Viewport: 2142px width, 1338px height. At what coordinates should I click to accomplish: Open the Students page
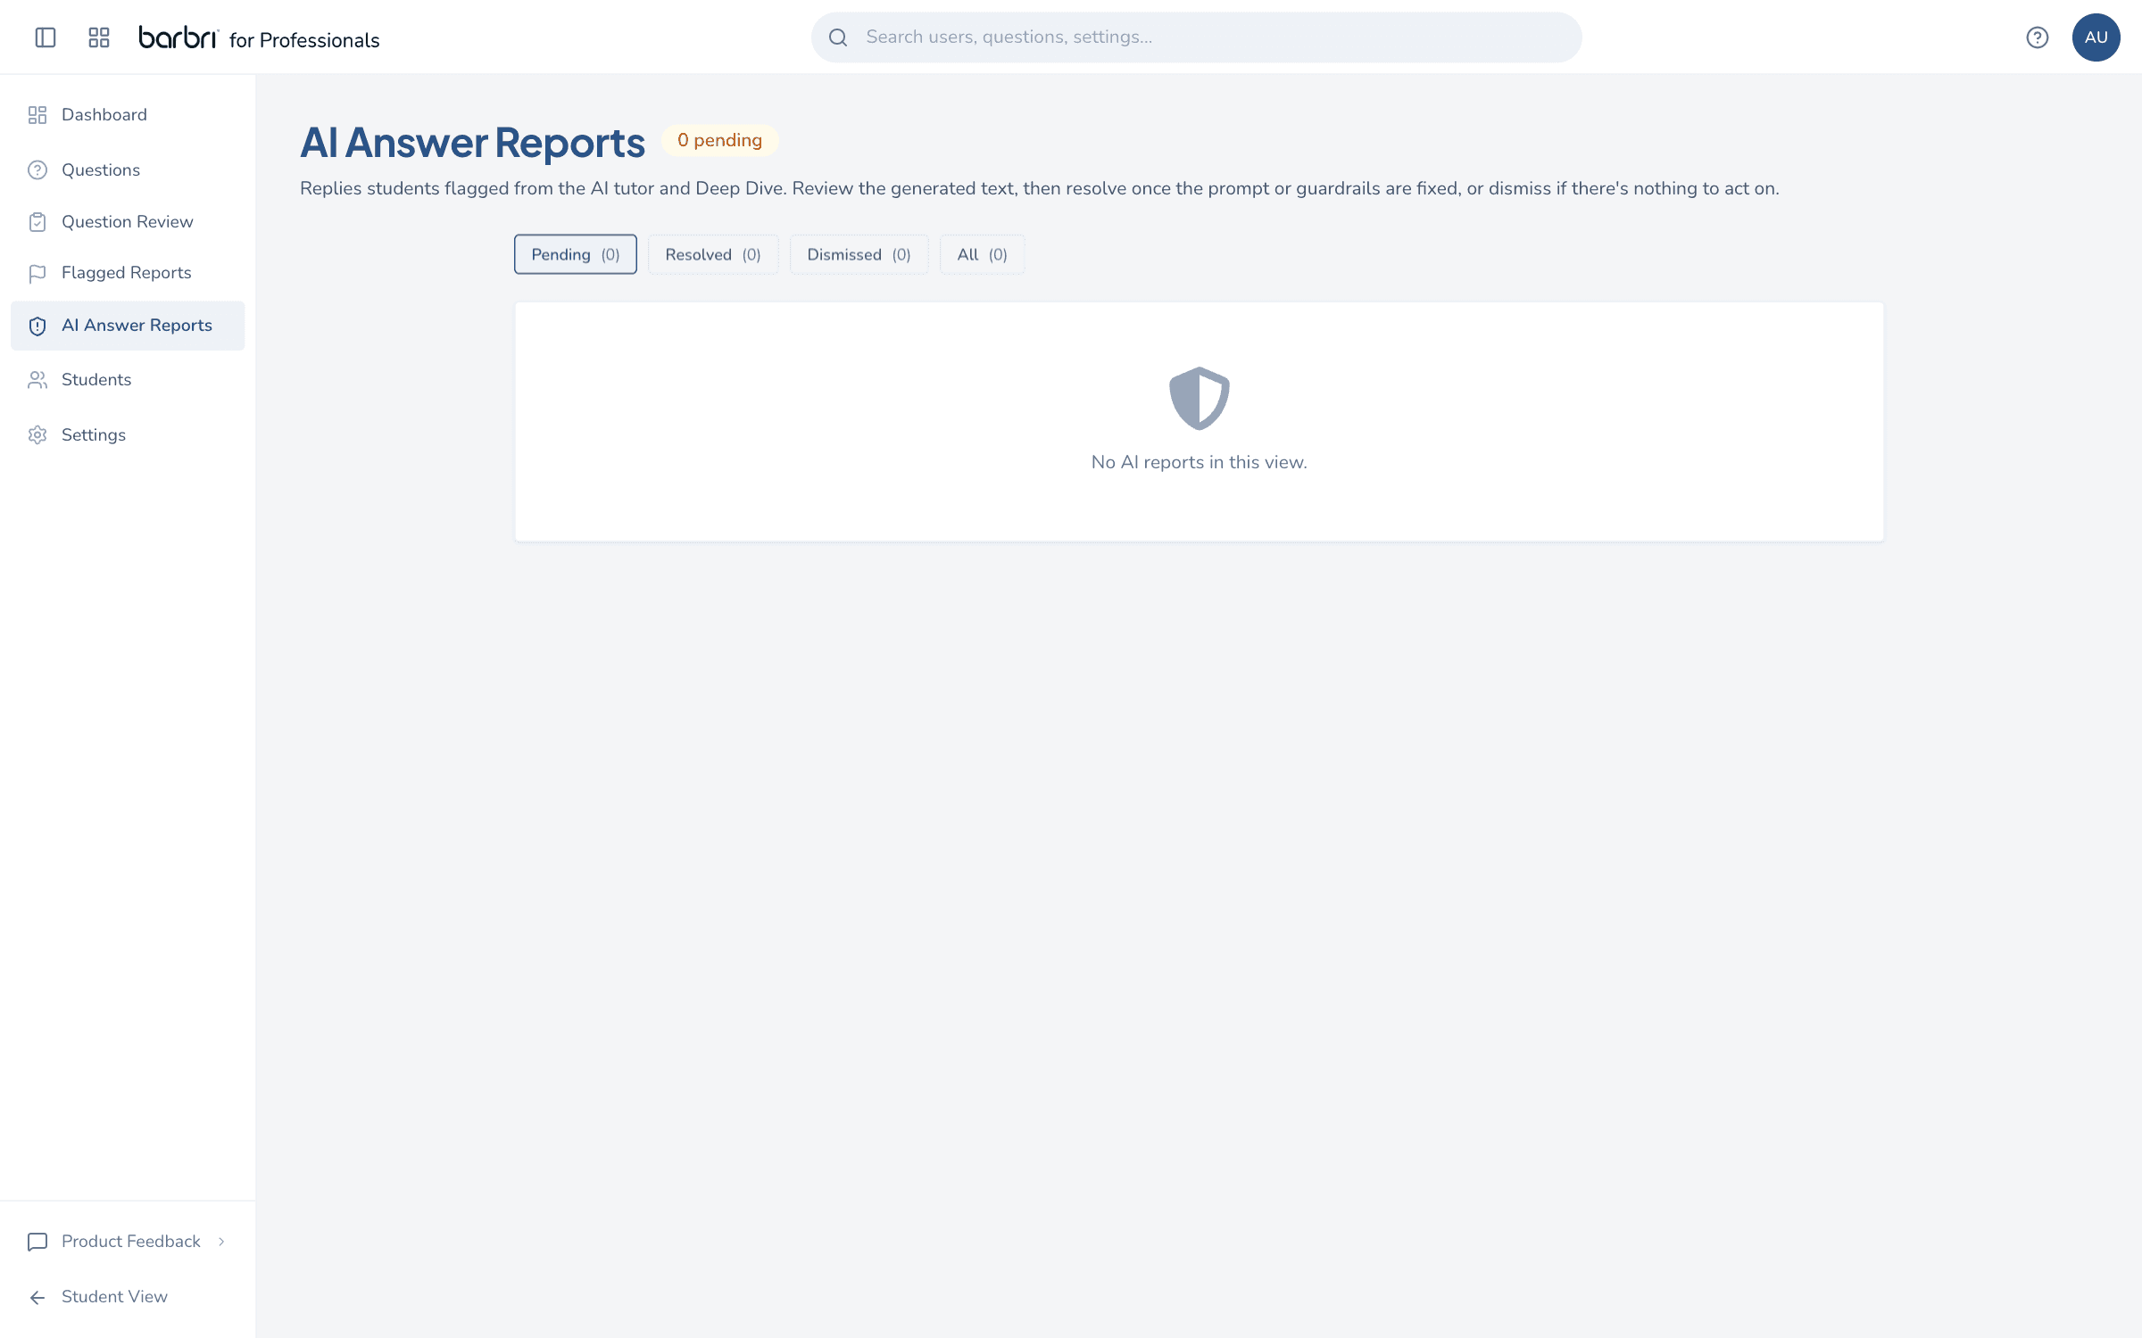(128, 380)
